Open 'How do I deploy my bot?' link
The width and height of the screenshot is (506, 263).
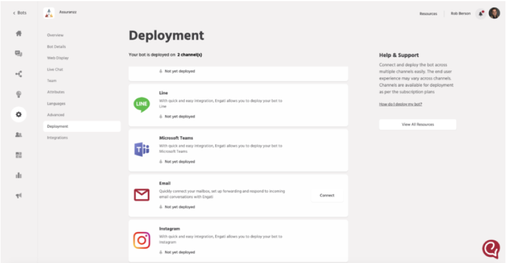pos(400,104)
